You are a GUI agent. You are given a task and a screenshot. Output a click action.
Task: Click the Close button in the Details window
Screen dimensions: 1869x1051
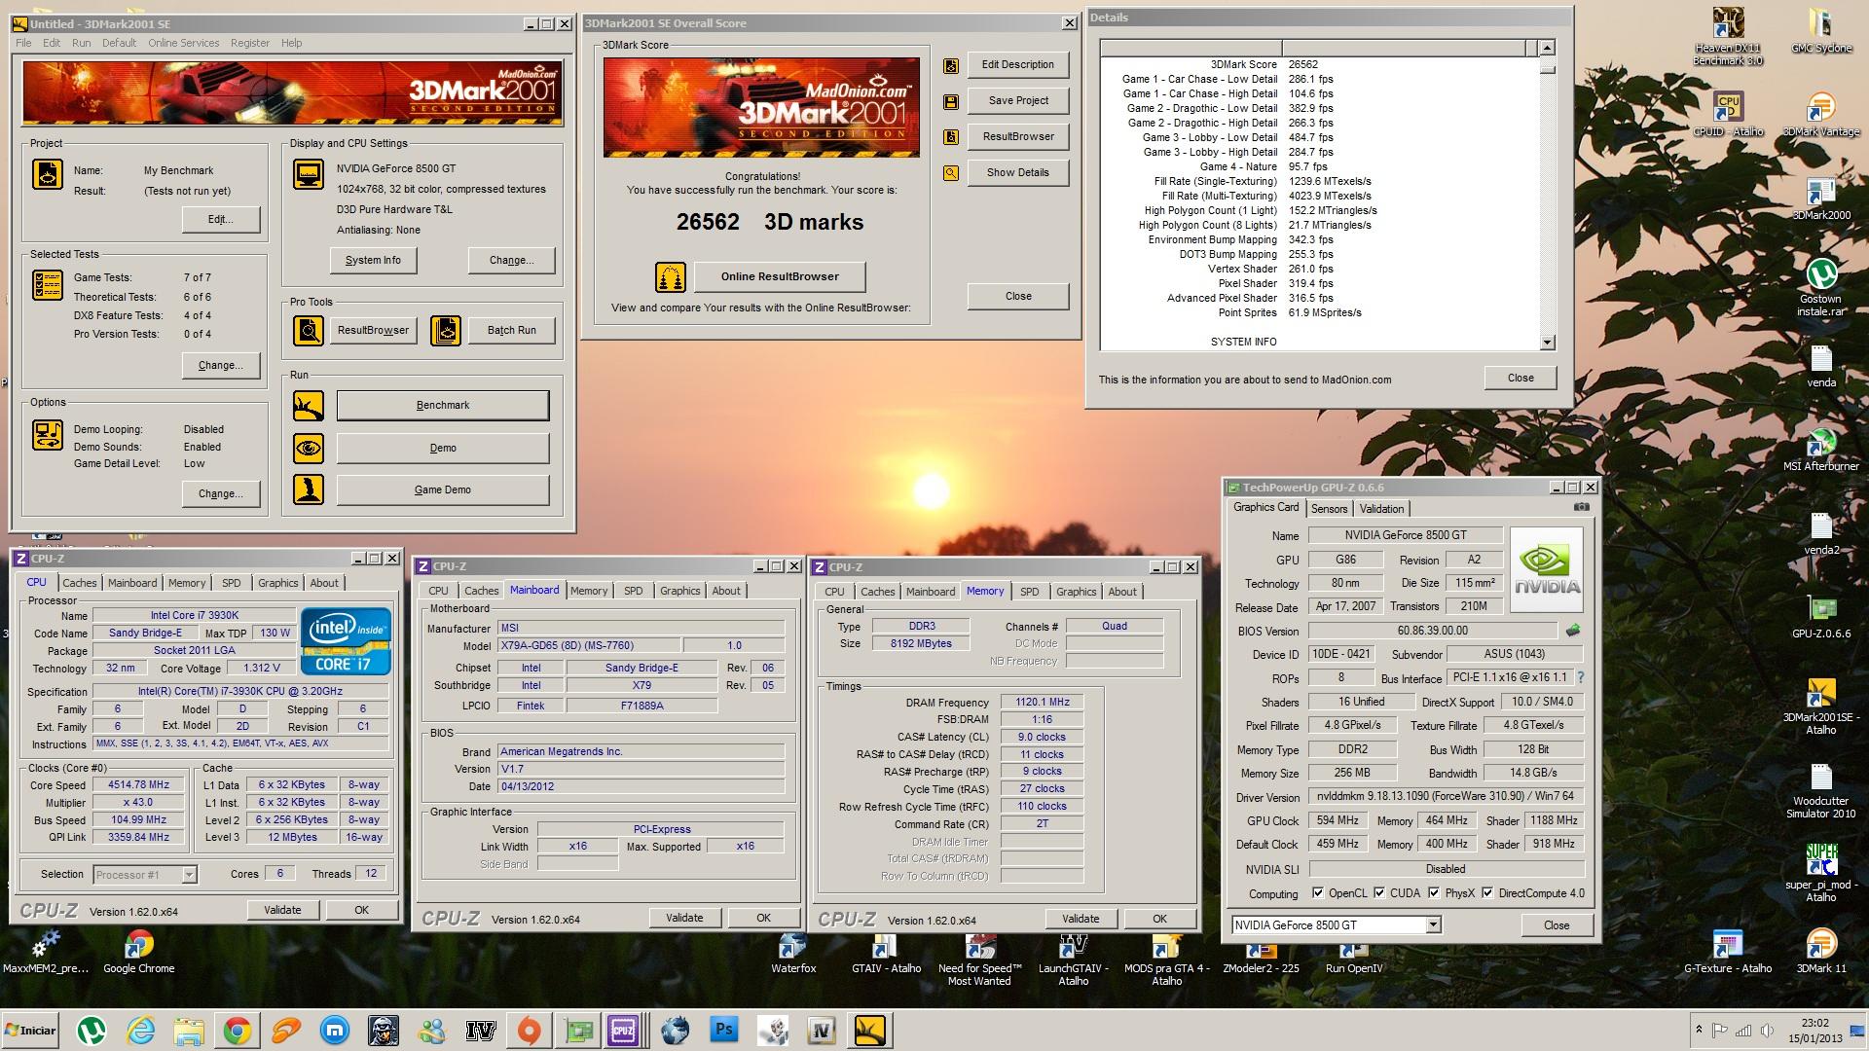[x=1521, y=378]
